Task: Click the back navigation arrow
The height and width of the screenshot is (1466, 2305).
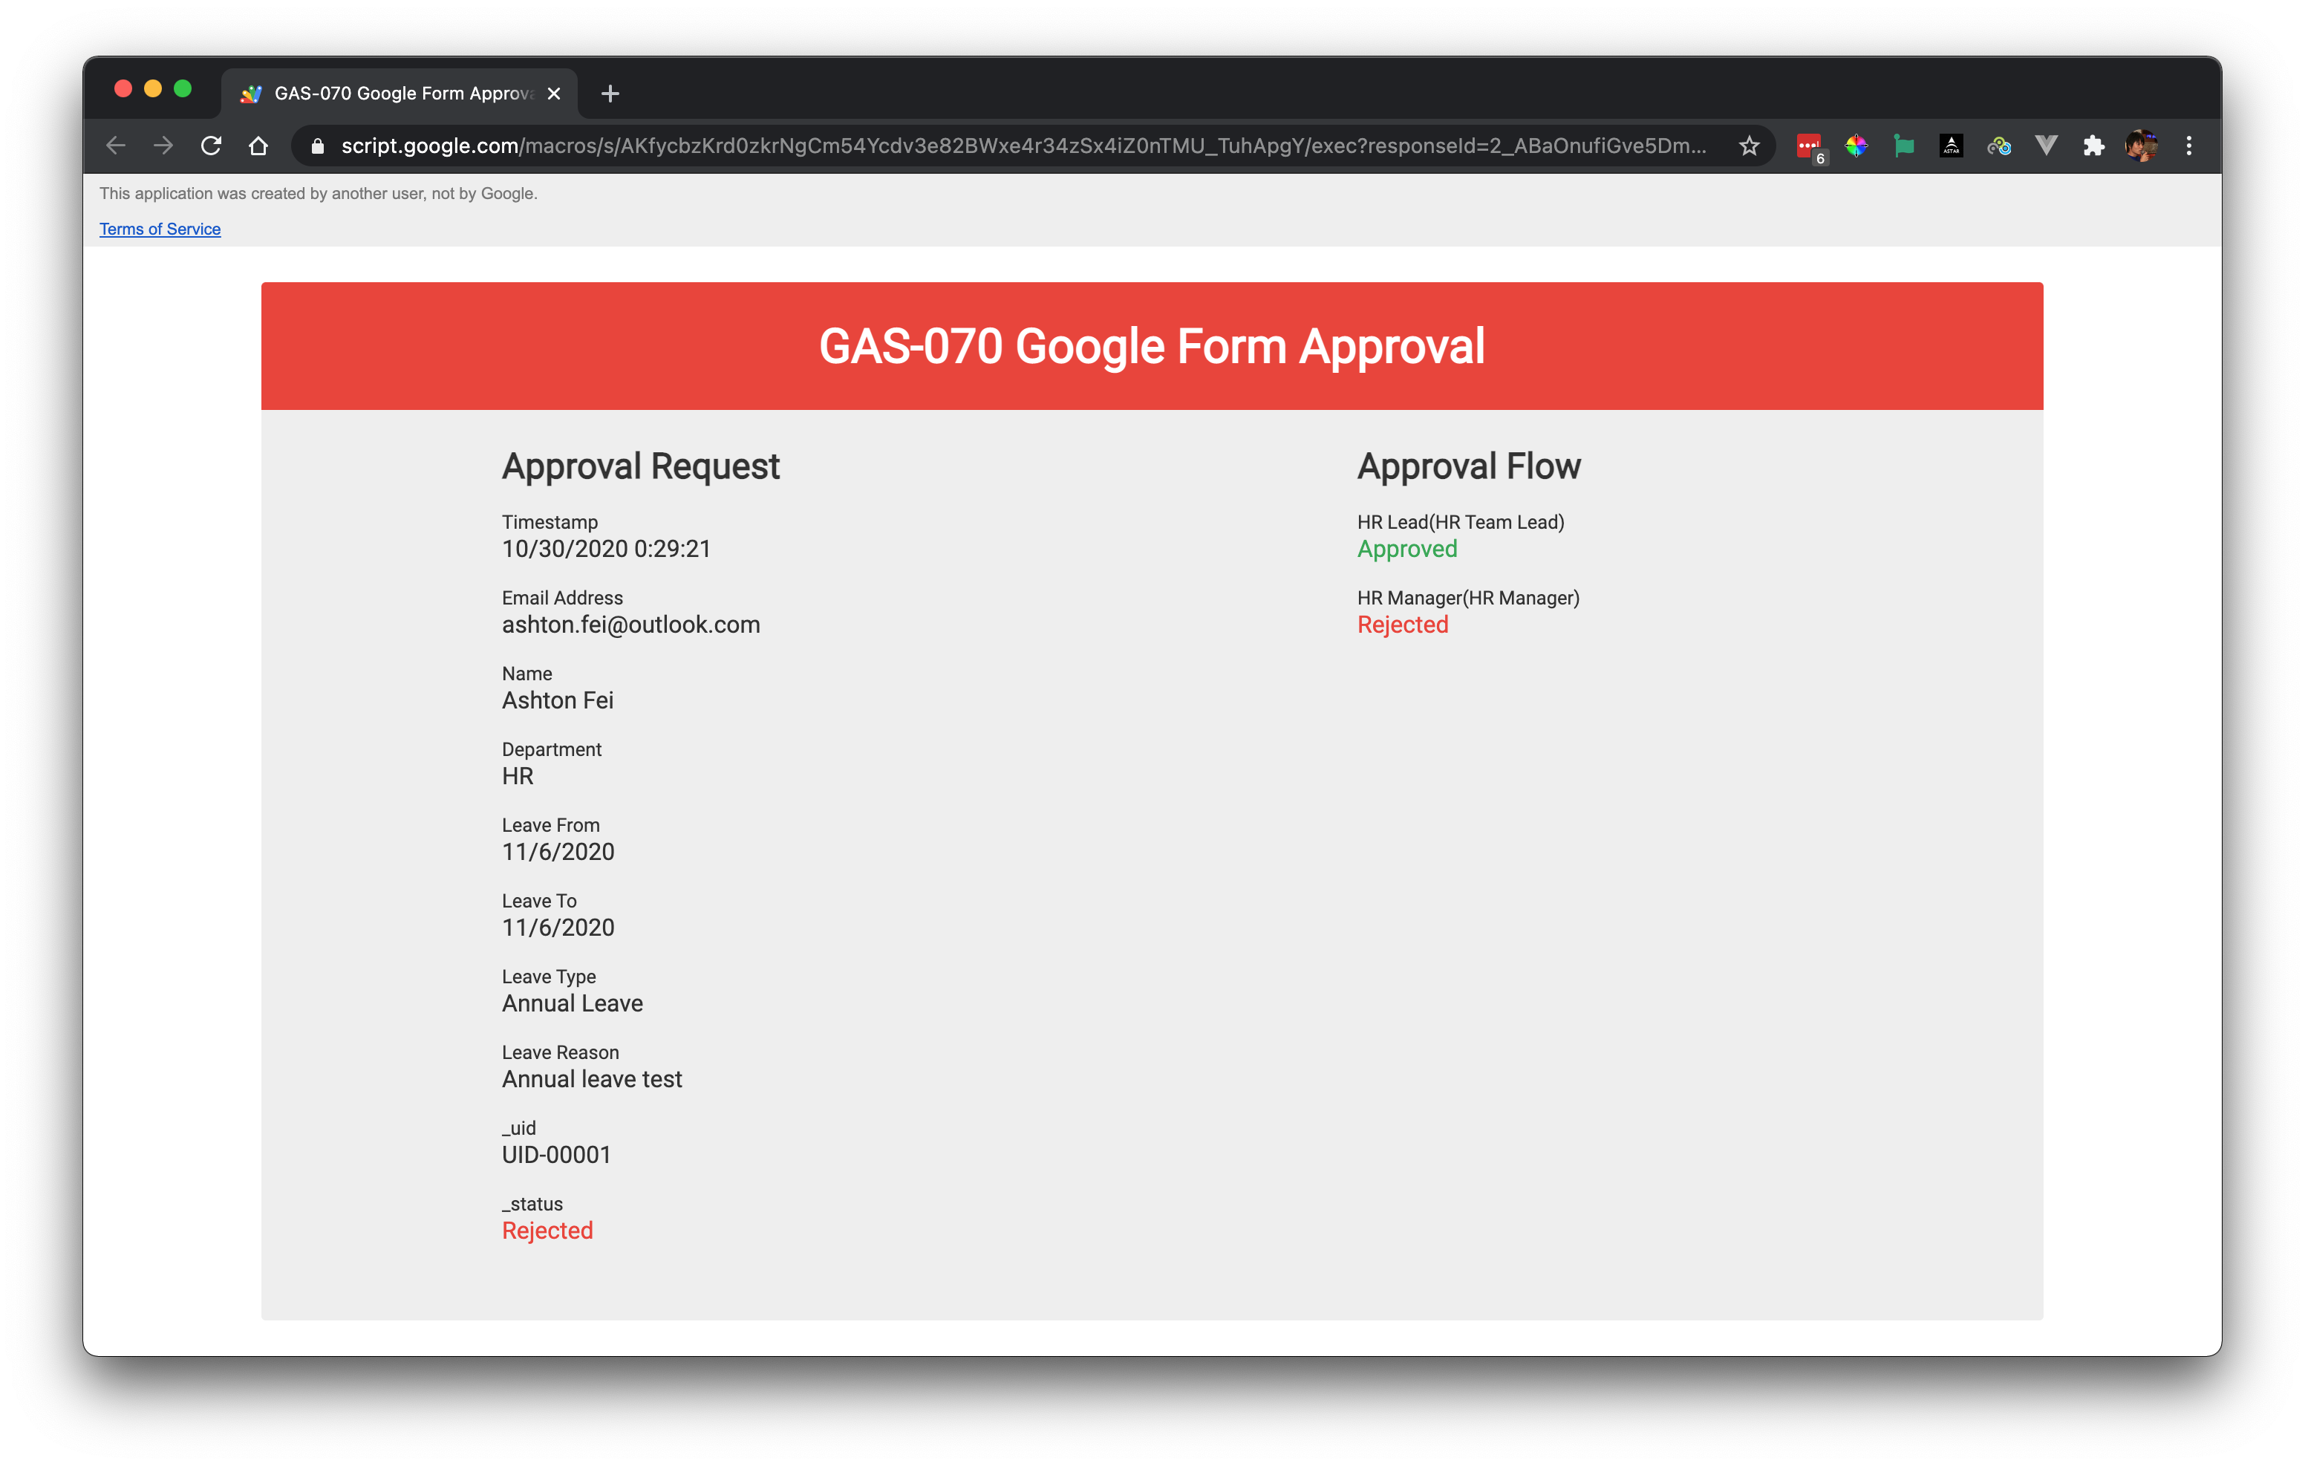Action: pos(116,146)
